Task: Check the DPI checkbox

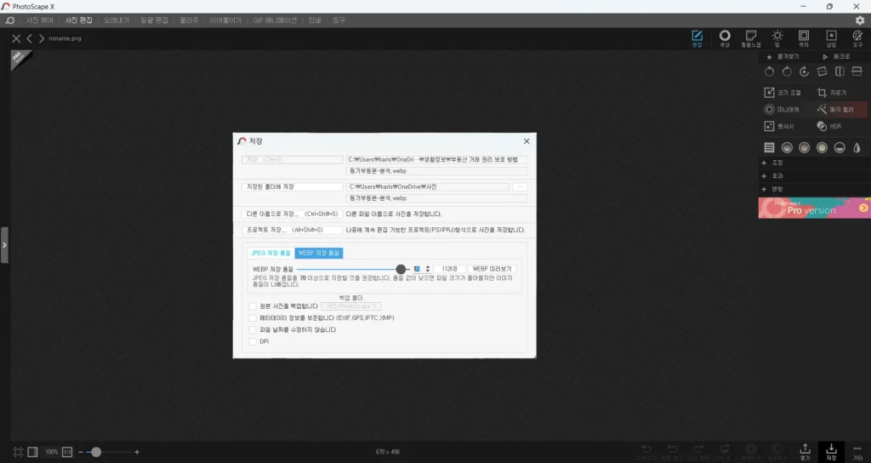Action: click(x=253, y=341)
